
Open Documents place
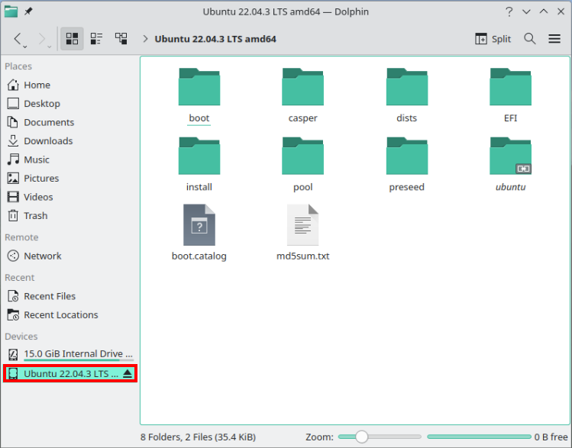coord(69,122)
